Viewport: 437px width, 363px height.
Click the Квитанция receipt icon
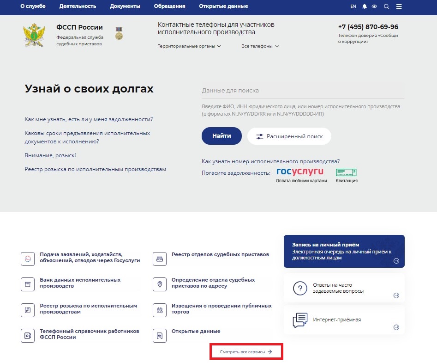tap(346, 172)
